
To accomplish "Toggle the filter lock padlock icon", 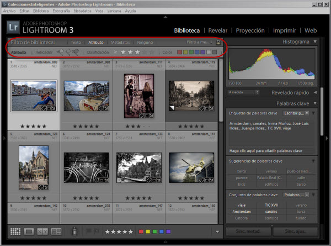I will pyautogui.click(x=218, y=43).
